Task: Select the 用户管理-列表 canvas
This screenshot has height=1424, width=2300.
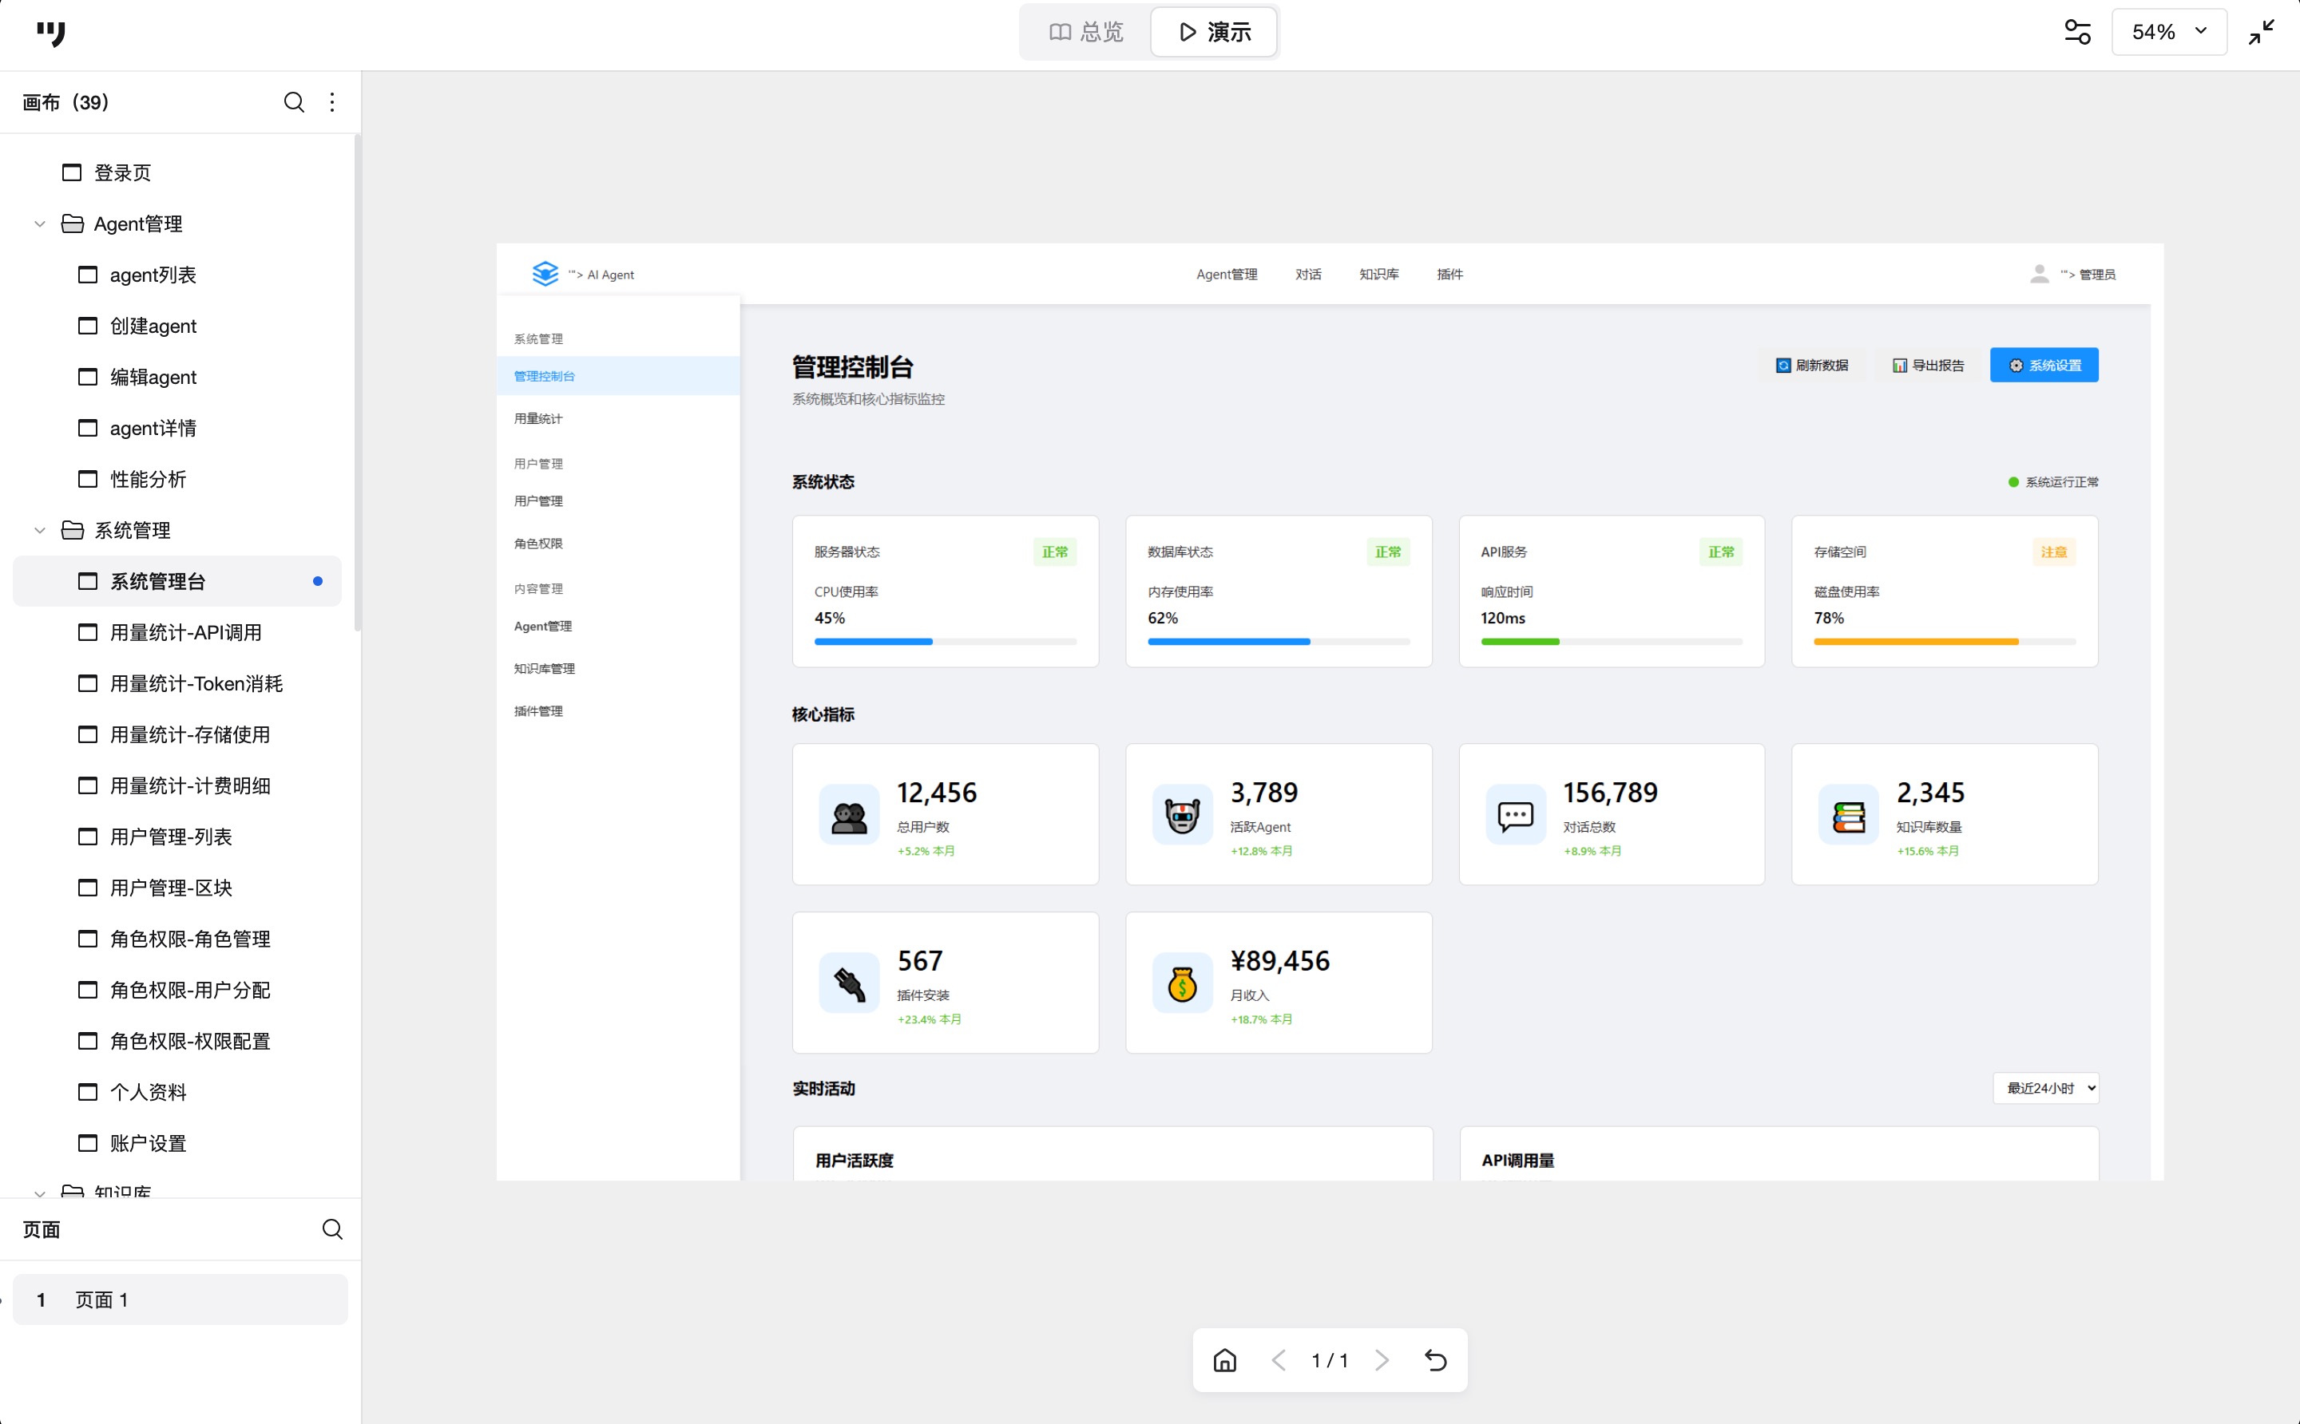Action: click(177, 837)
